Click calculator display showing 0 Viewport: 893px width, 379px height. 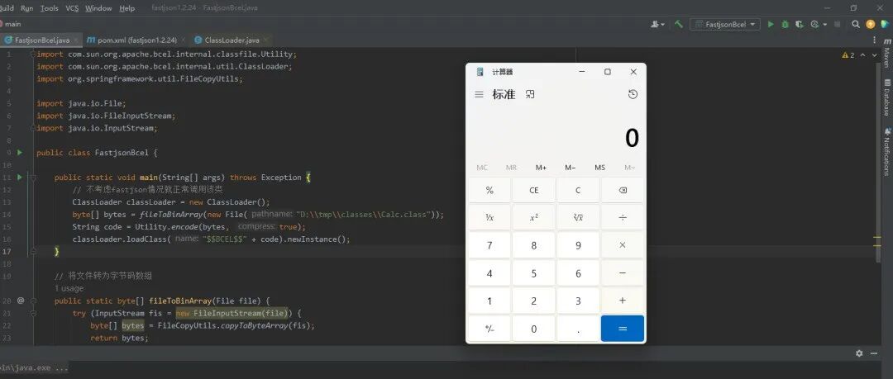[x=632, y=138]
